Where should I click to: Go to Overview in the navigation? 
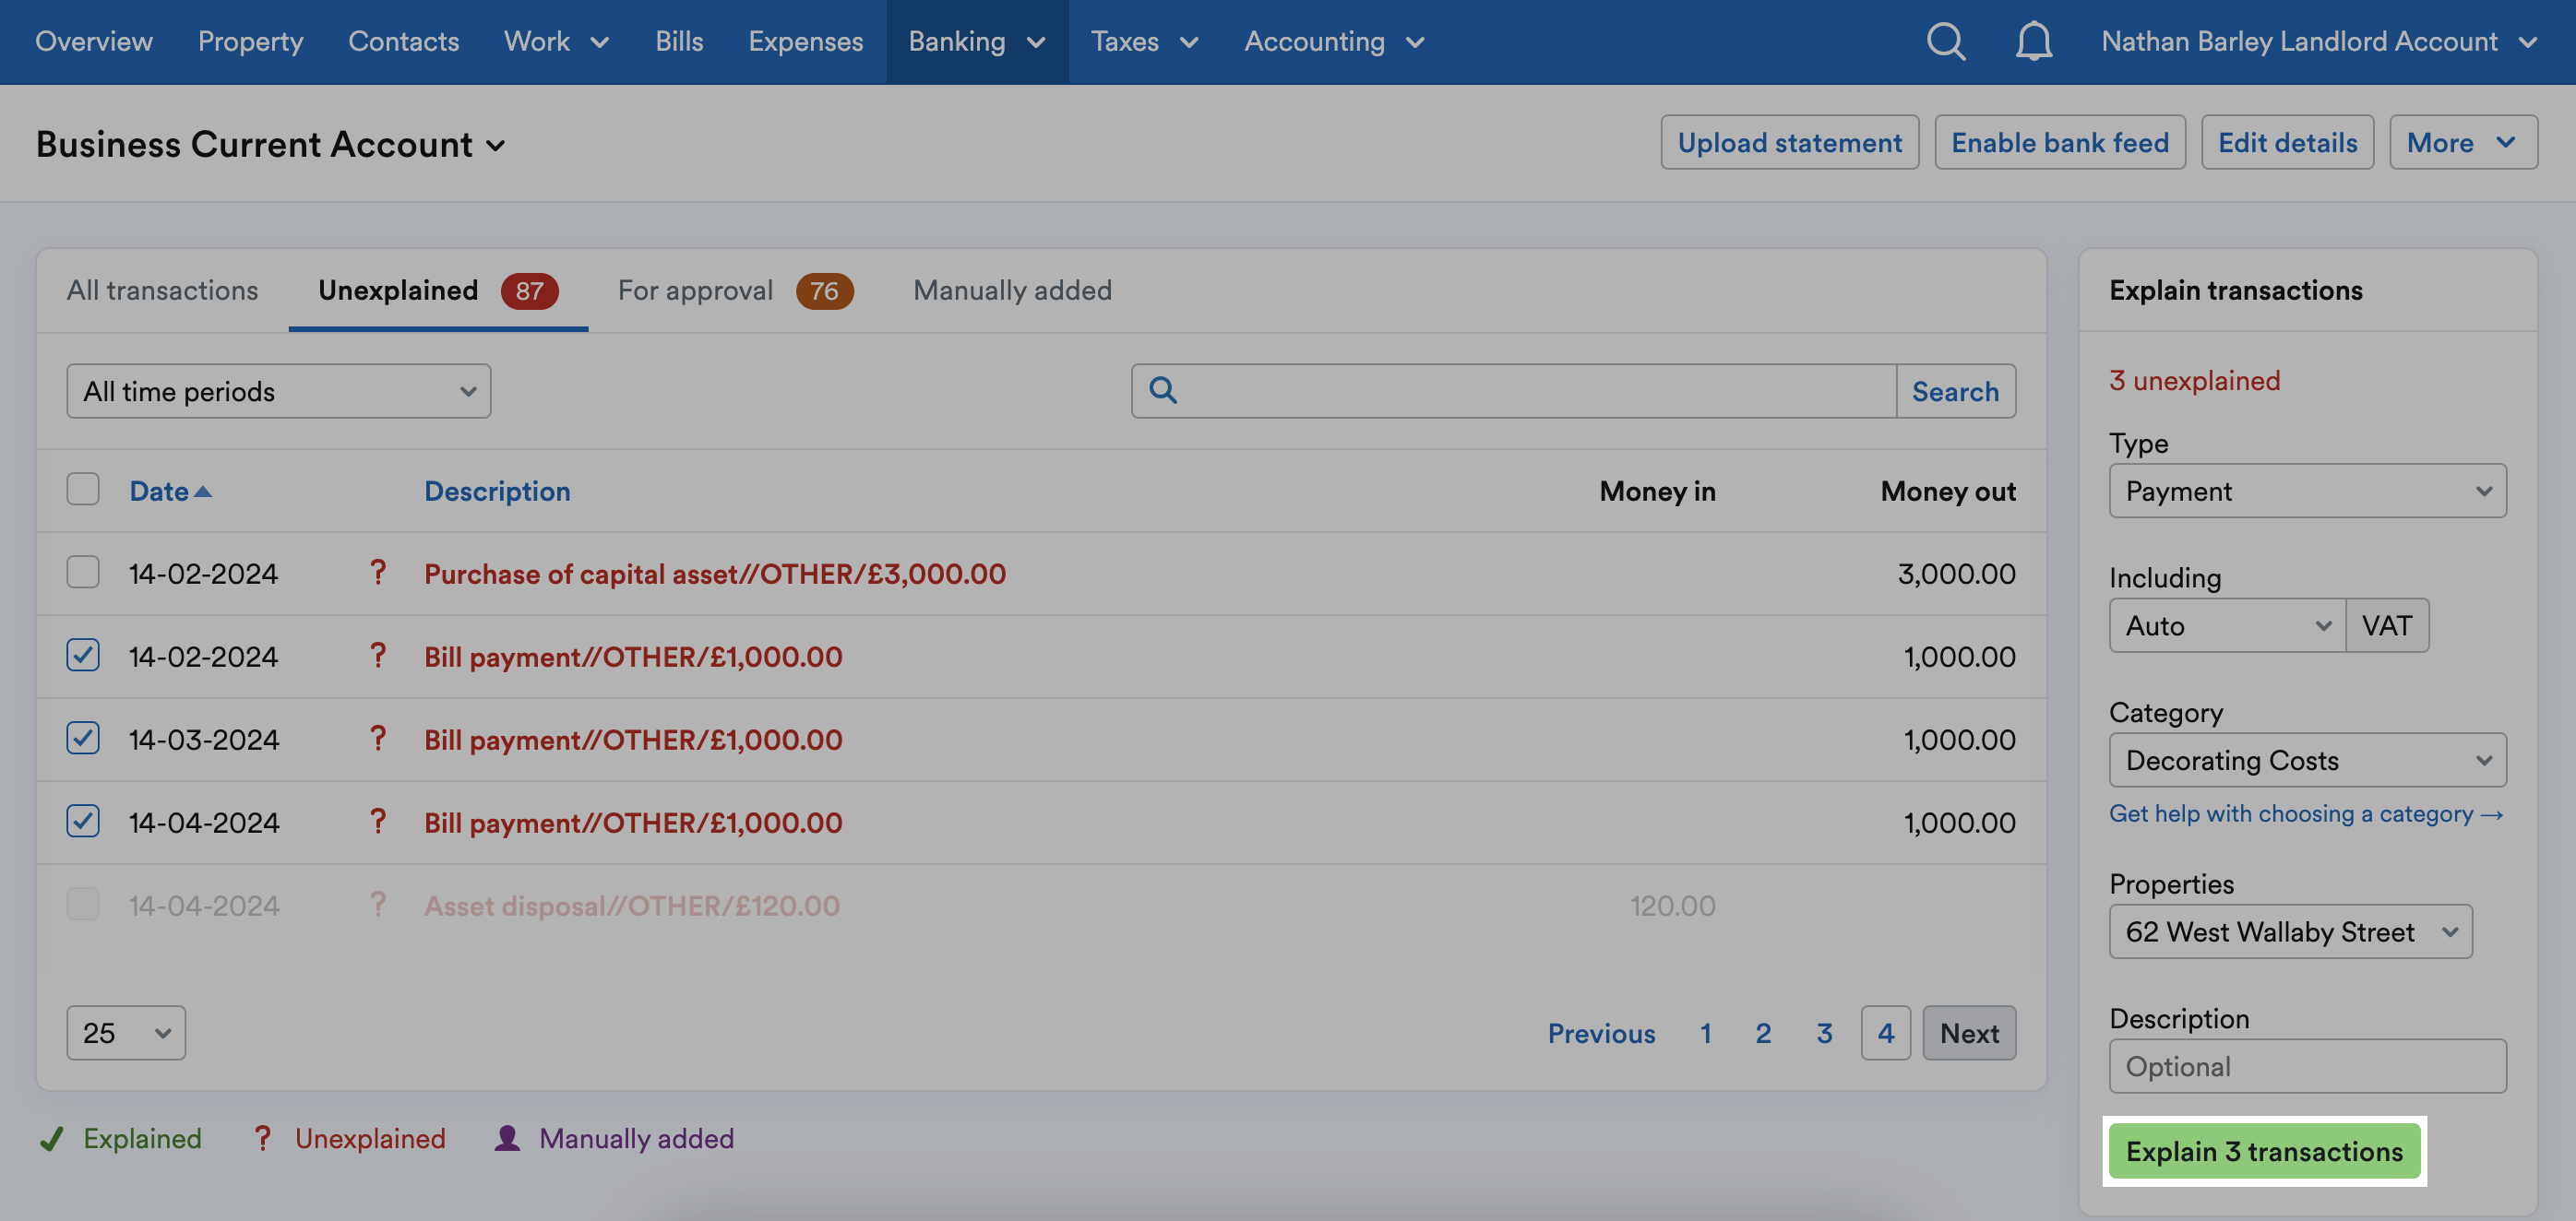(94, 41)
